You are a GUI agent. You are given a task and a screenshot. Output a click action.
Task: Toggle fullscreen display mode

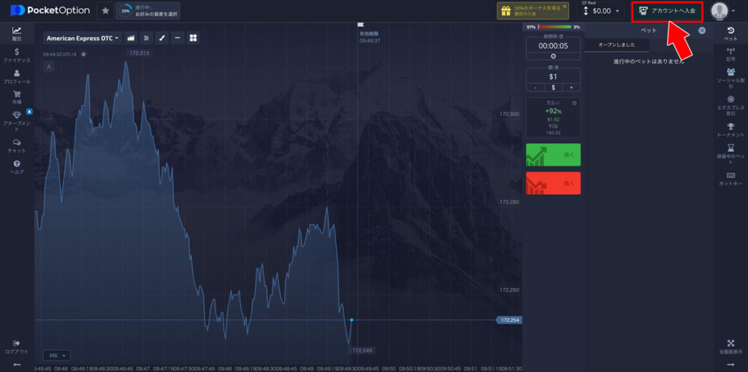(x=730, y=346)
